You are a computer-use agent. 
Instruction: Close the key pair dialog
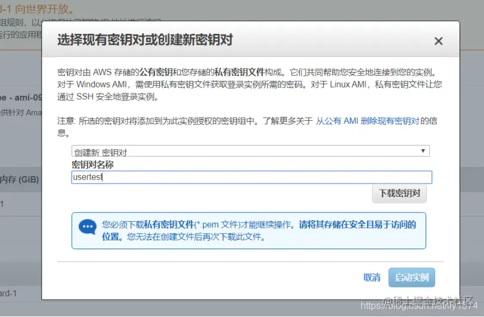pyautogui.click(x=438, y=41)
